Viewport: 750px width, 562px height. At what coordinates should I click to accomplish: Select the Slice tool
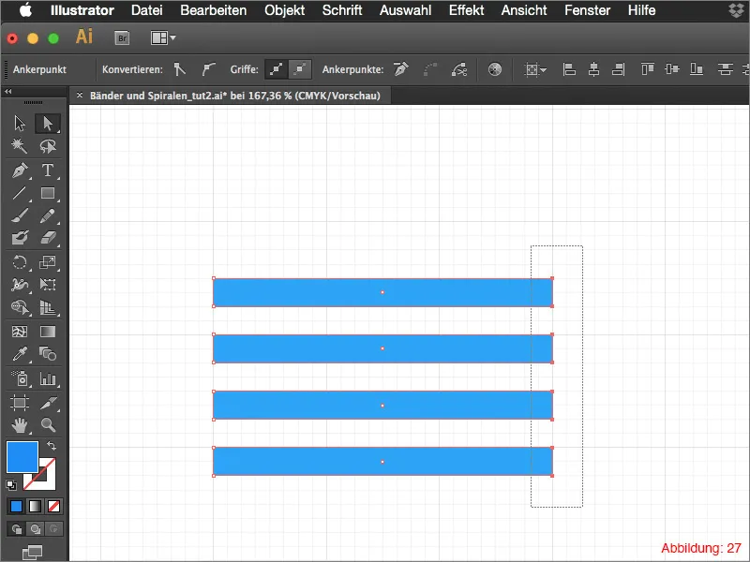(48, 403)
